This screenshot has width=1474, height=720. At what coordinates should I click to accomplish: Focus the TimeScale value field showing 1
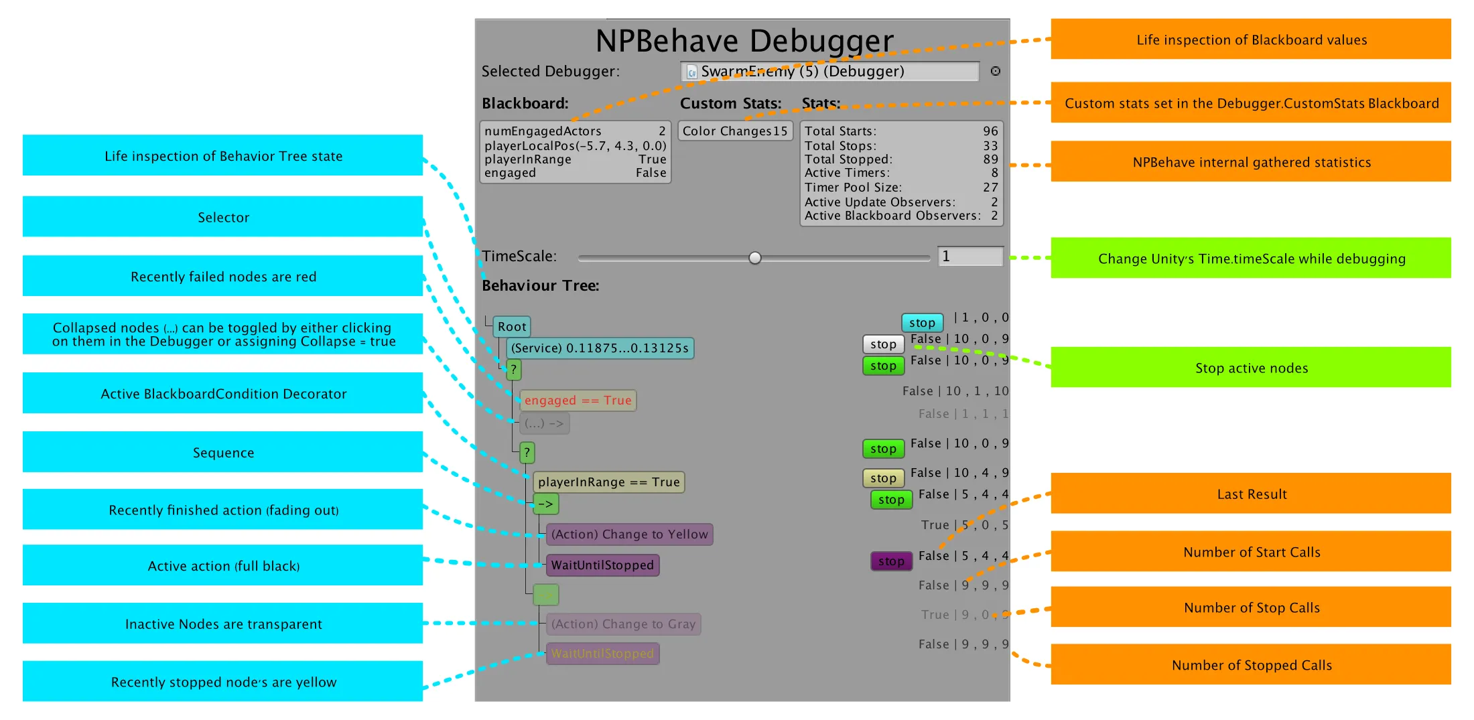[970, 257]
